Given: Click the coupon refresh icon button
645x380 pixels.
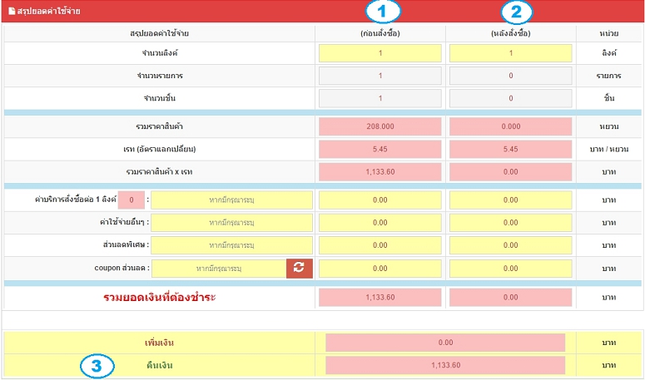Looking at the screenshot, I should (x=299, y=268).
